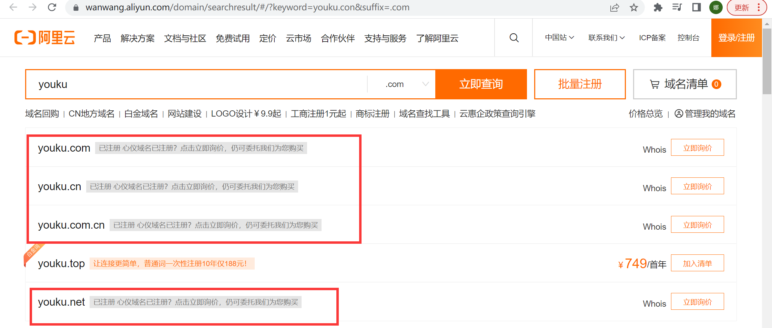Click the Aliyun logo

(44, 37)
